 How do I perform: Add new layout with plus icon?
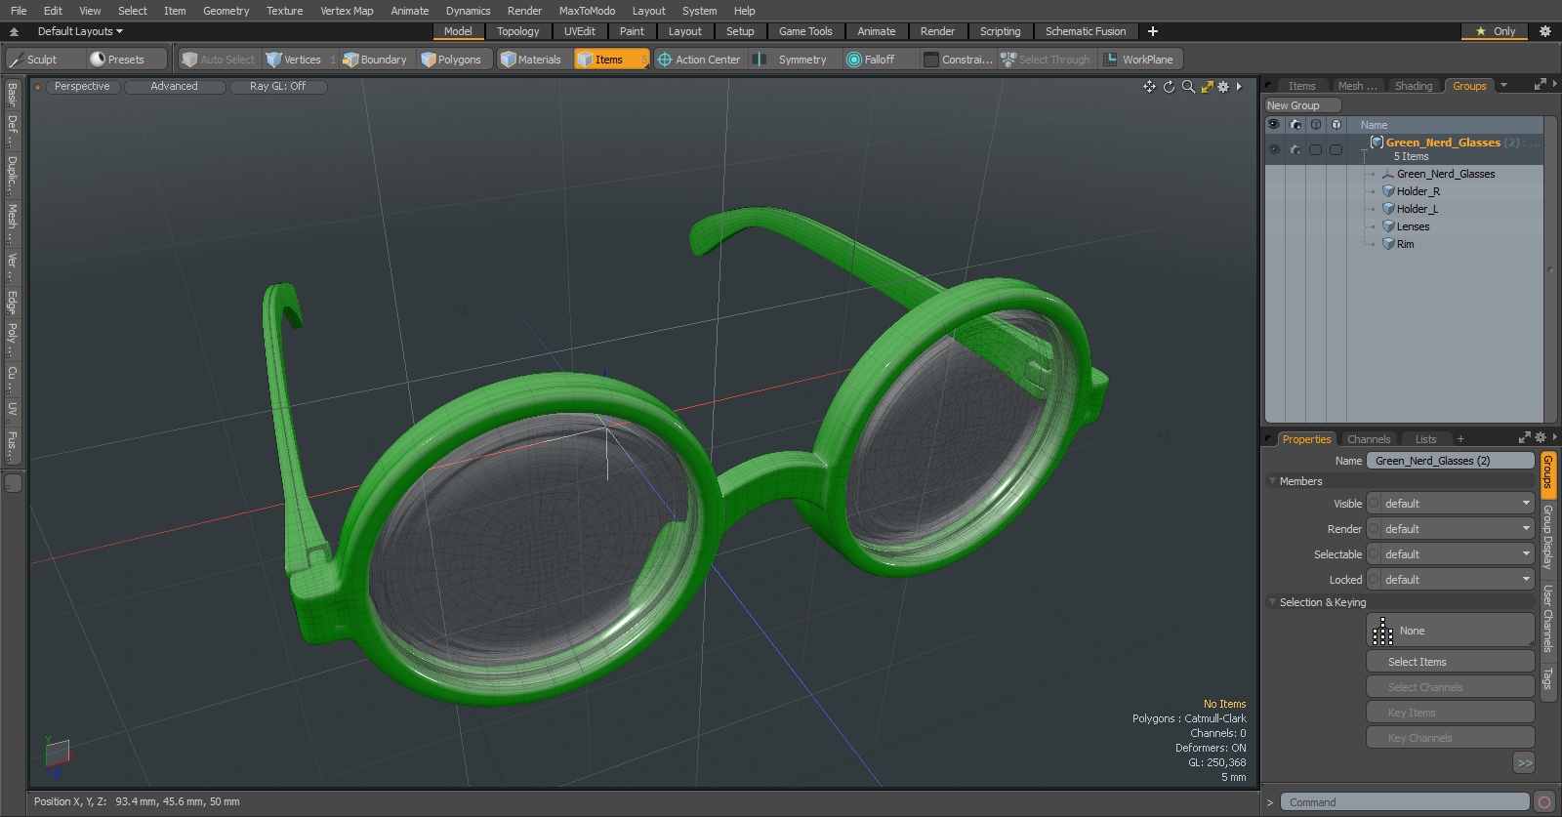pyautogui.click(x=1152, y=31)
